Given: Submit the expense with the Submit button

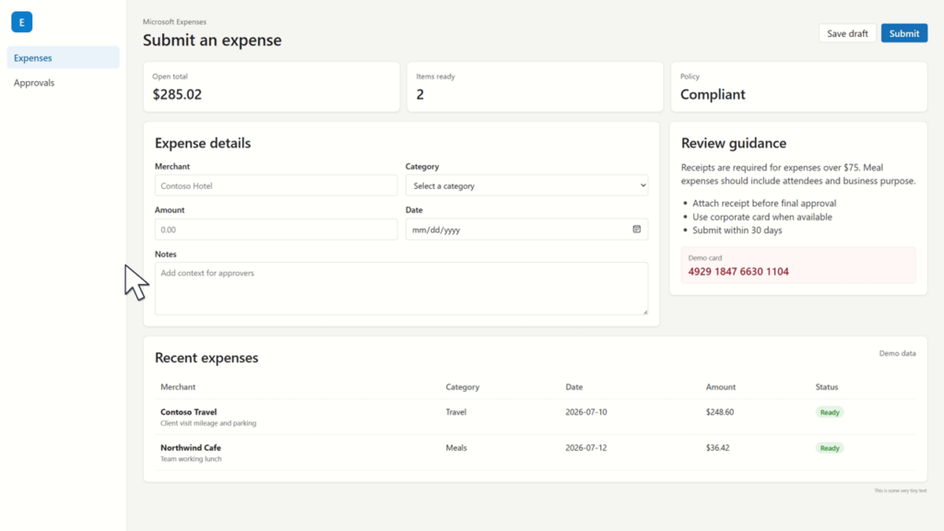Looking at the screenshot, I should (904, 33).
